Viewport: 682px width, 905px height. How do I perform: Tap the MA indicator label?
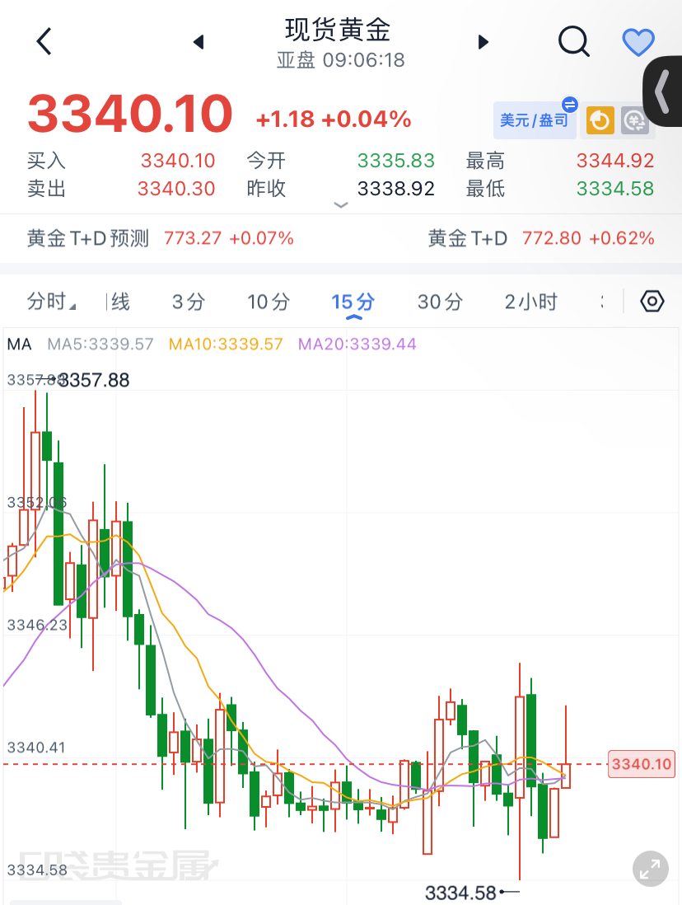point(19,345)
